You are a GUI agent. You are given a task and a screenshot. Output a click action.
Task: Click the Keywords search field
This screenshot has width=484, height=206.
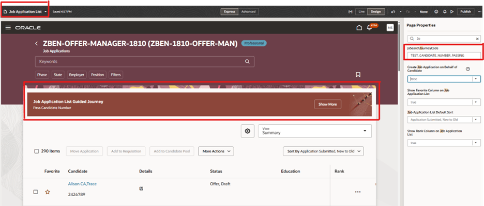144,61
